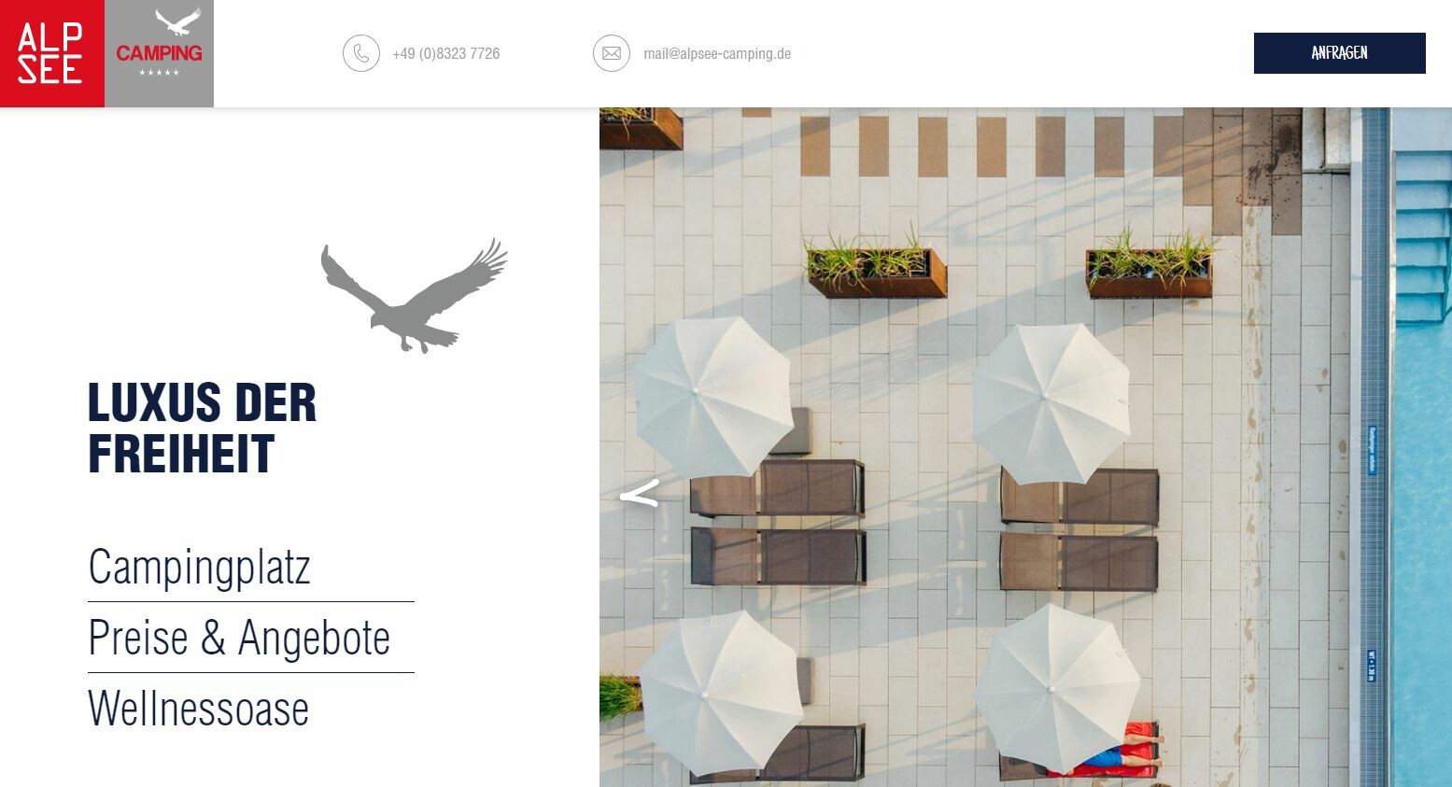Screen dimensions: 1452x787
Task: Click the red ALP SEE logo
Action: (x=52, y=53)
